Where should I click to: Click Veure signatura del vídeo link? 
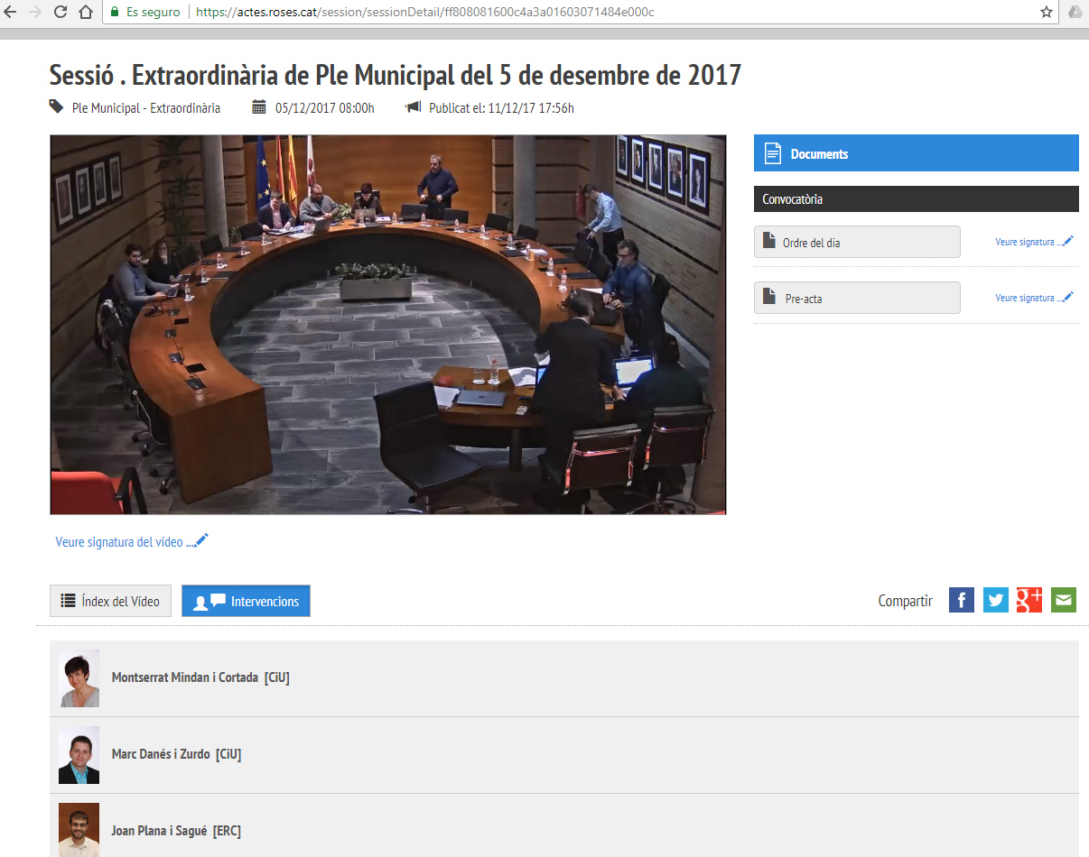132,542
